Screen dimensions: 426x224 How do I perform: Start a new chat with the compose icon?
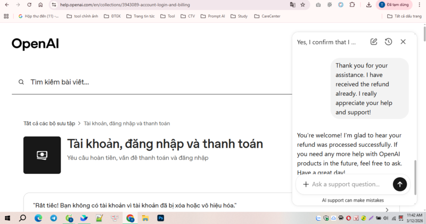[374, 42]
